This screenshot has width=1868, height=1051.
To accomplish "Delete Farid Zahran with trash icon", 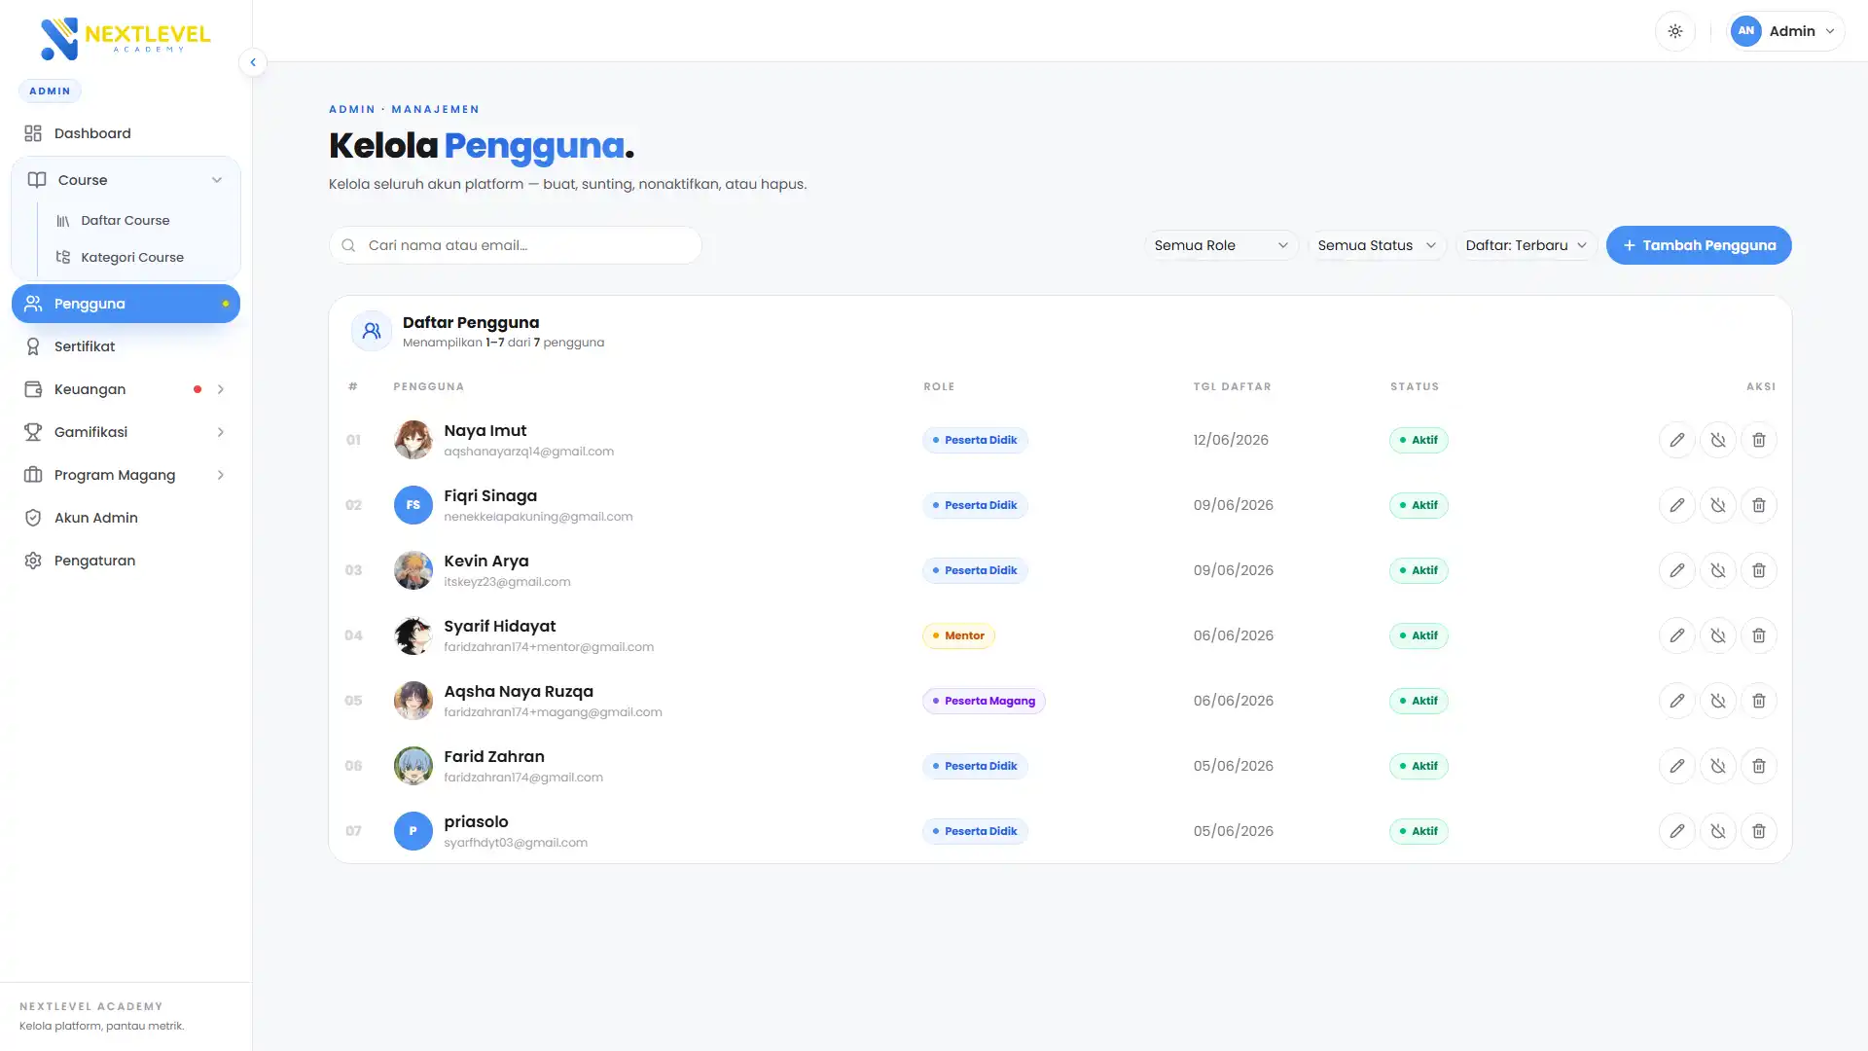I will click(1758, 766).
